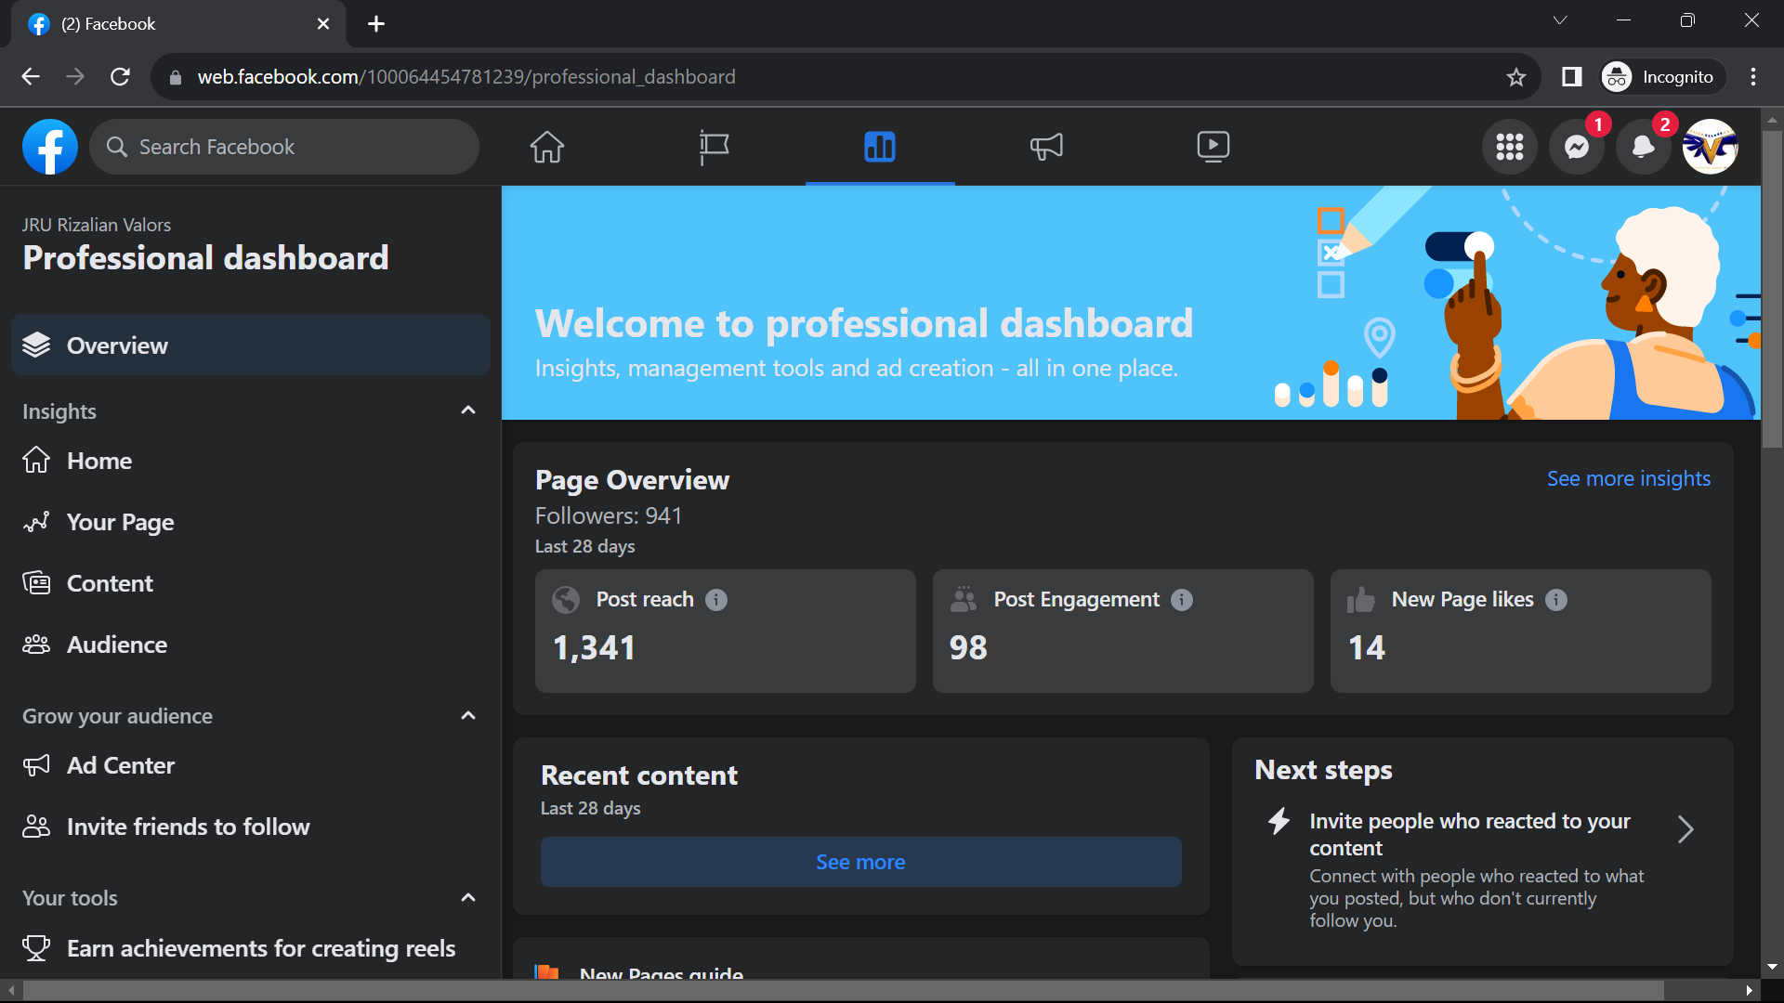Click See more under Recent content
The width and height of the screenshot is (1784, 1003).
point(860,862)
